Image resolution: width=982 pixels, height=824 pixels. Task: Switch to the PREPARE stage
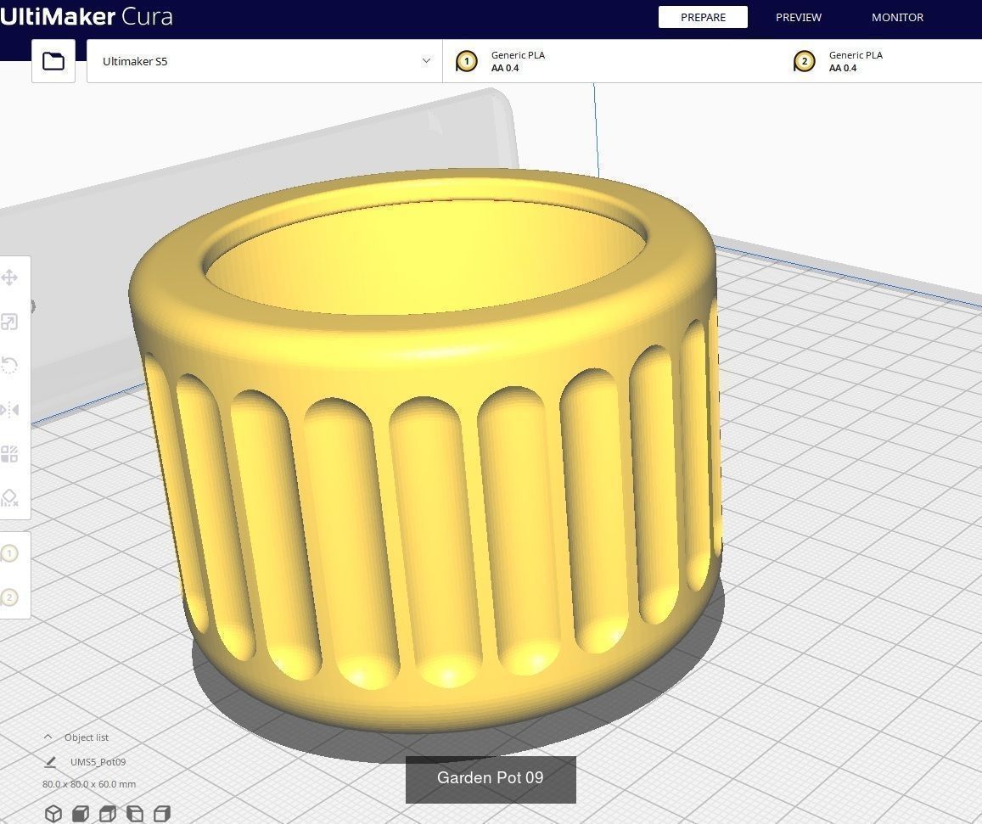click(703, 17)
